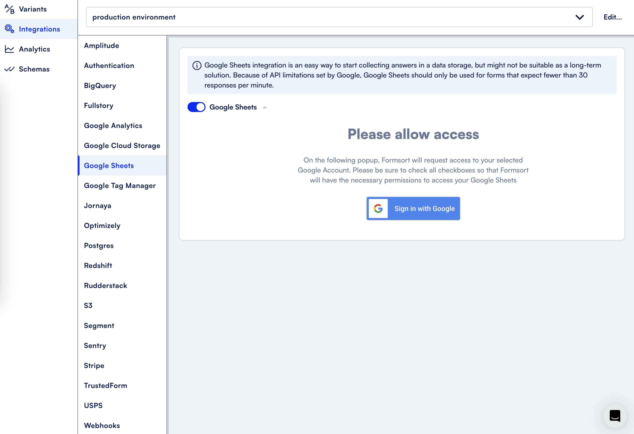Open the Redshift integration
Viewport: 634px width, 434px height.
pyautogui.click(x=122, y=266)
